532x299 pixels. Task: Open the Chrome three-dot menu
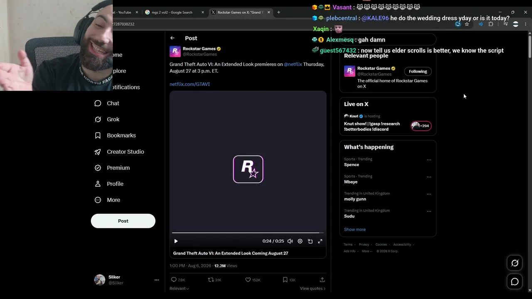click(x=525, y=24)
